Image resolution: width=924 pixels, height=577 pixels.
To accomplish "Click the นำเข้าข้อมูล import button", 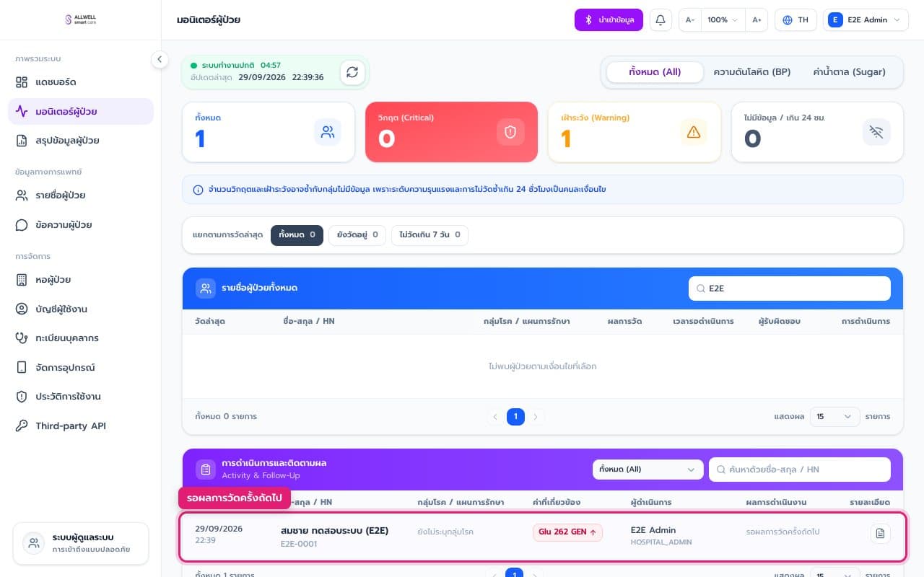I will pos(609,19).
